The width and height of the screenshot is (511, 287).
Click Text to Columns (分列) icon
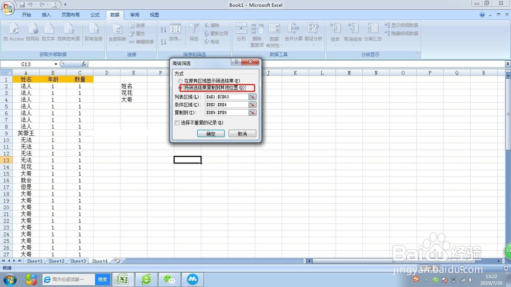[241, 32]
